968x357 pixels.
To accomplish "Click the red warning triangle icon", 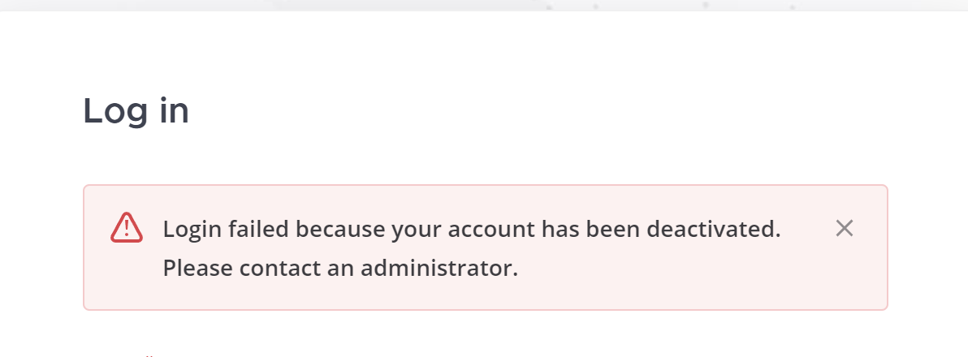I will [x=127, y=228].
